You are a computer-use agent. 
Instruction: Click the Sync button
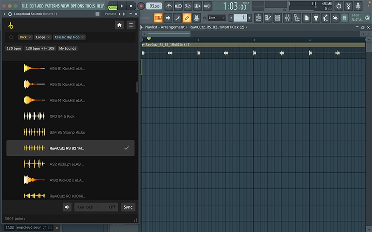128,207
